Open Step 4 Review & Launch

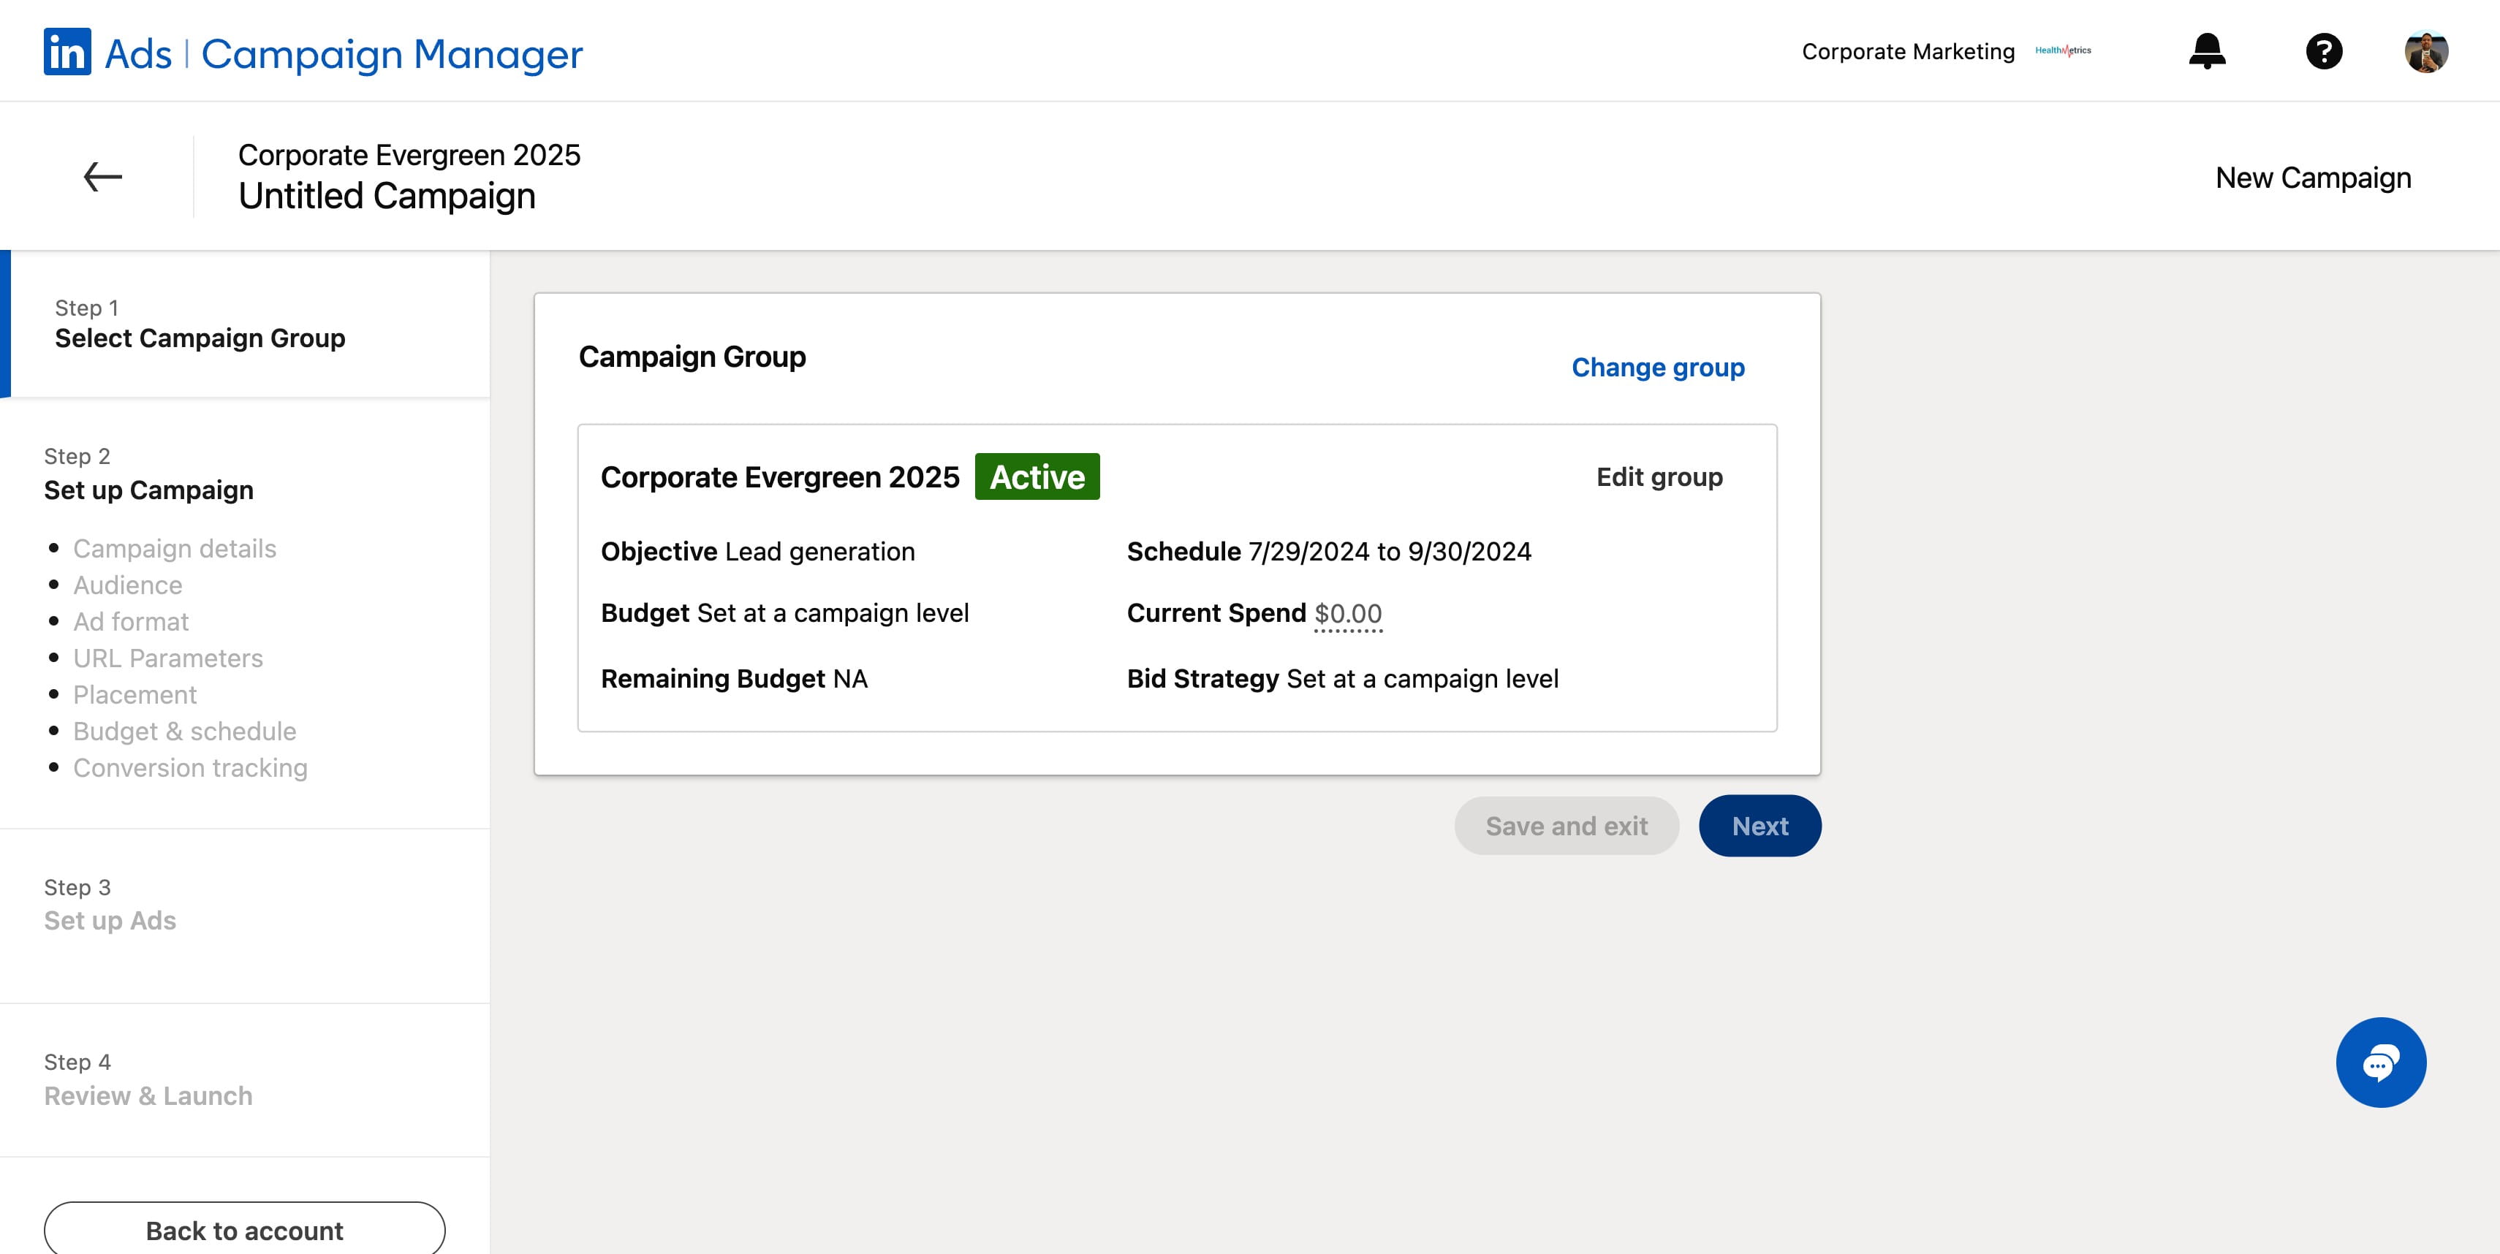click(148, 1079)
